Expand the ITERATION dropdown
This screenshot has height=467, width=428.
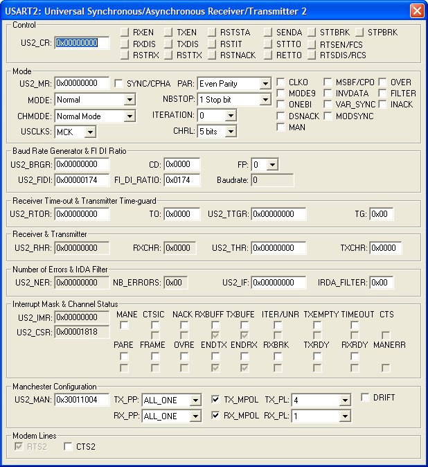pos(231,116)
